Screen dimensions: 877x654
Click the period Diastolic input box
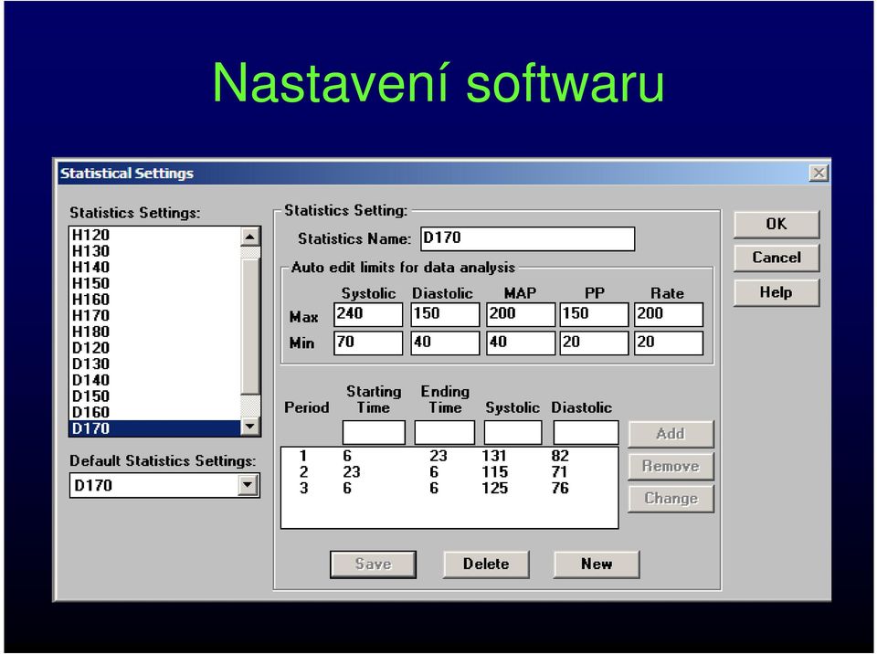pos(586,433)
